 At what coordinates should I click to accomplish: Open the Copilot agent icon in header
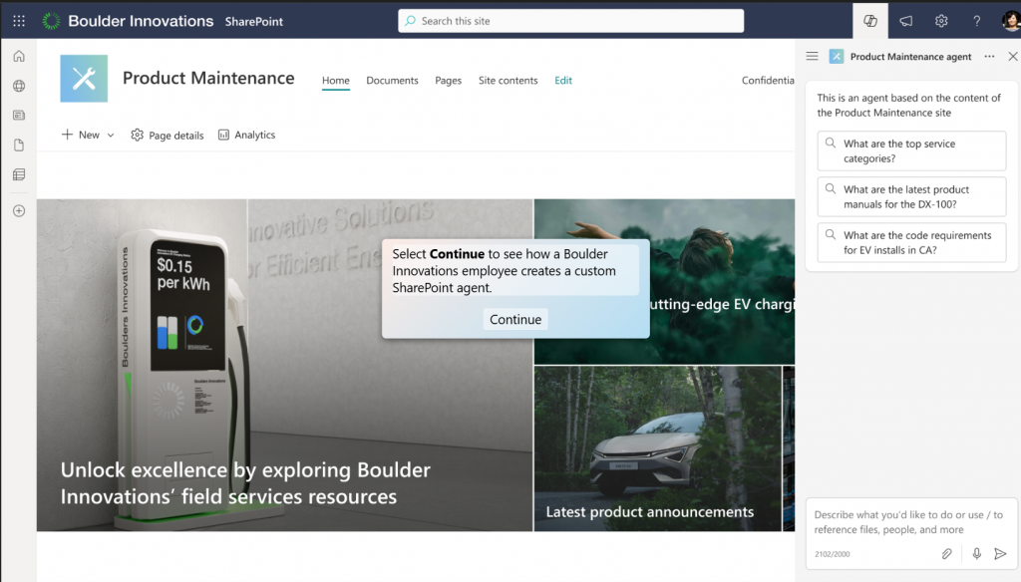point(869,21)
